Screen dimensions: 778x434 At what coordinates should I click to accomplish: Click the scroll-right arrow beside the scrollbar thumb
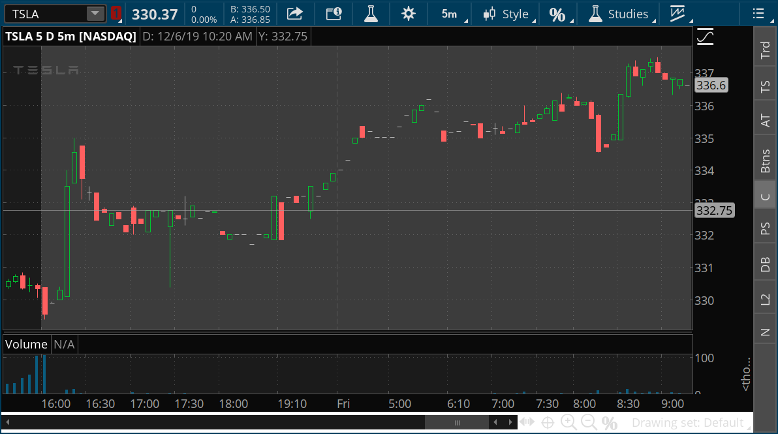click(x=510, y=423)
